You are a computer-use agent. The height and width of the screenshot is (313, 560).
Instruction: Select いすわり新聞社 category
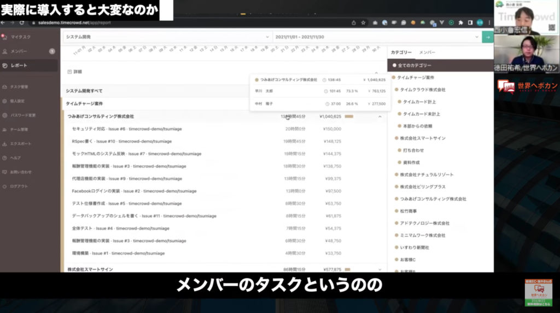click(x=415, y=248)
